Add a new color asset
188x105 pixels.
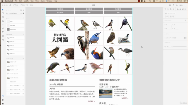click(23, 18)
